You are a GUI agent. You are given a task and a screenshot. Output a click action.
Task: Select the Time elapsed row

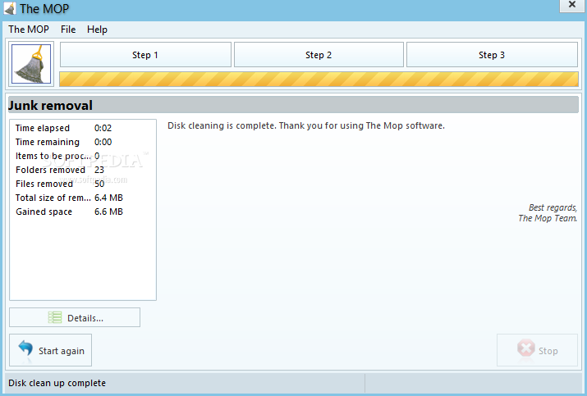pyautogui.click(x=83, y=128)
